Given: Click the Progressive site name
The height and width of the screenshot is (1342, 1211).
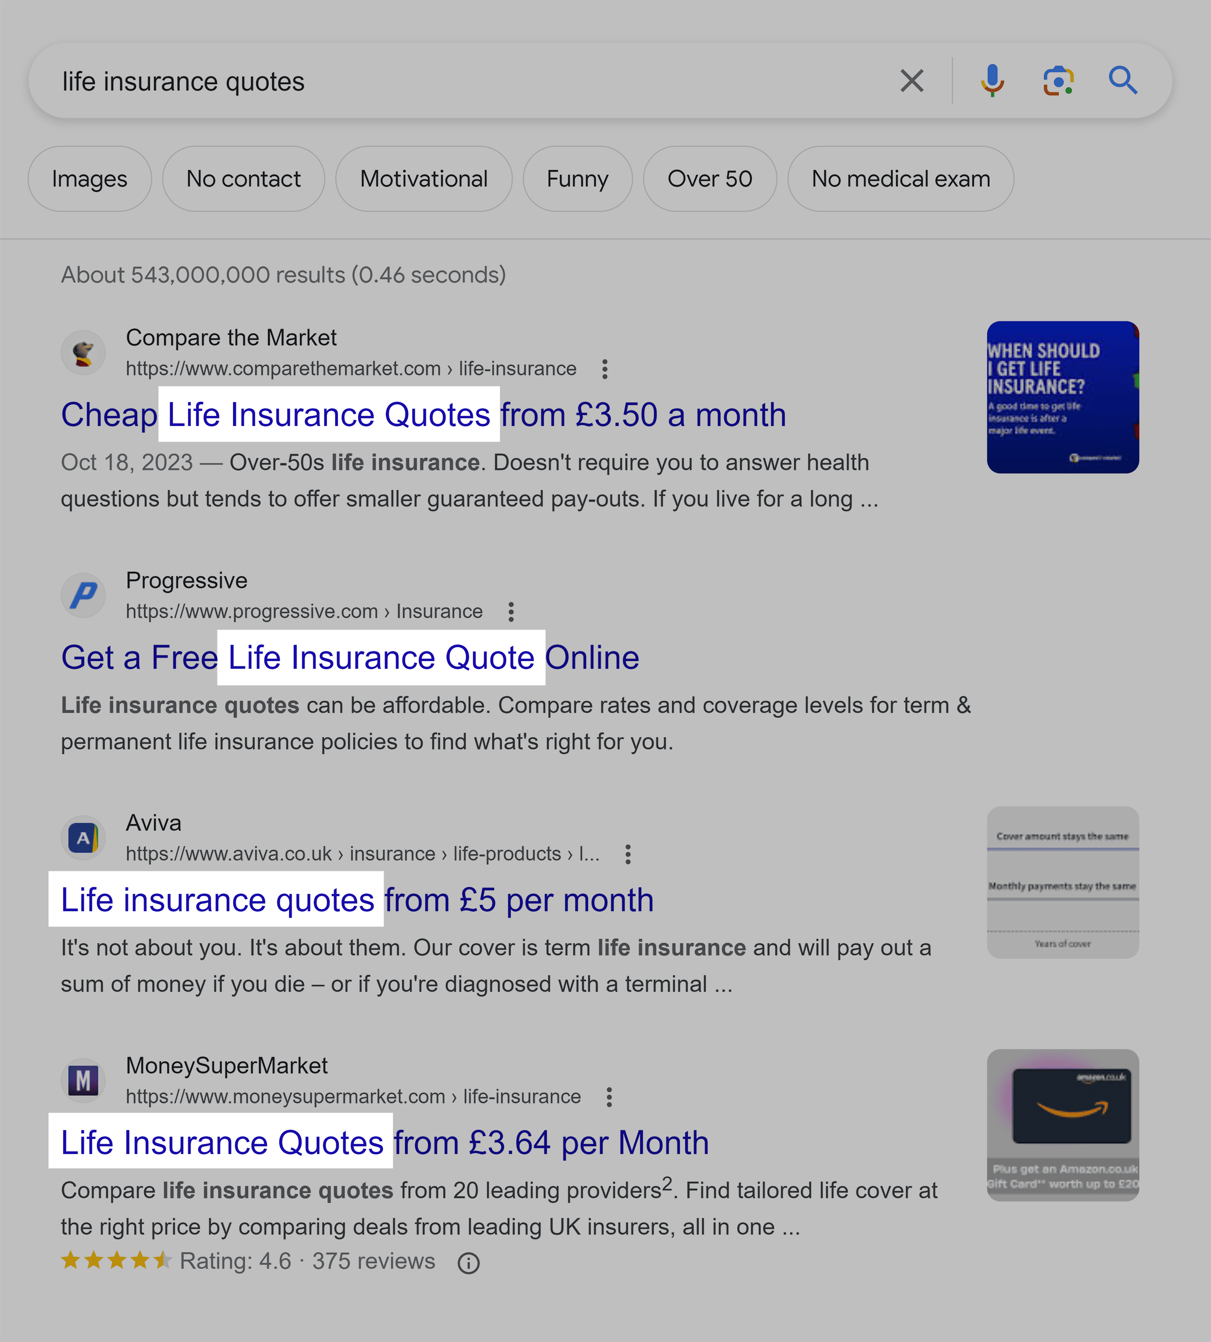Looking at the screenshot, I should click(186, 581).
